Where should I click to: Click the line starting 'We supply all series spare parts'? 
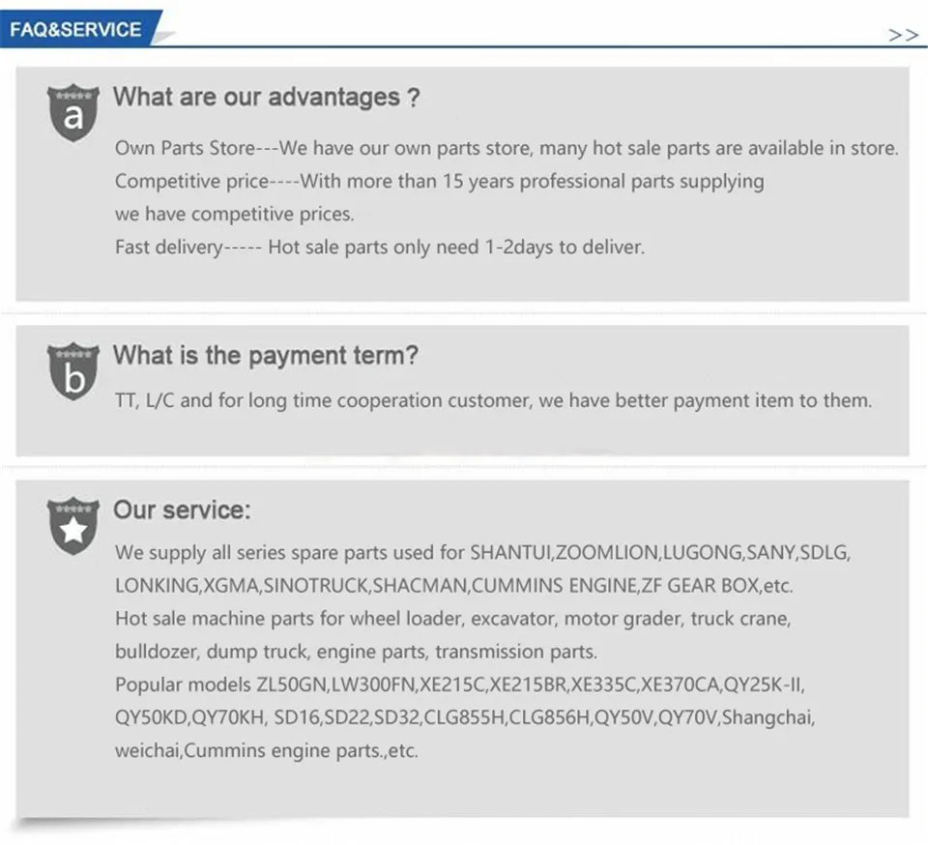pos(483,553)
